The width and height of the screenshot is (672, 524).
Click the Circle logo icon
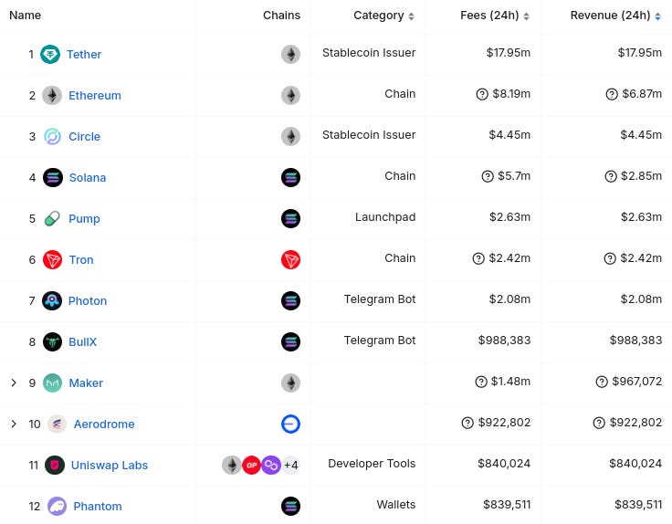(x=52, y=136)
